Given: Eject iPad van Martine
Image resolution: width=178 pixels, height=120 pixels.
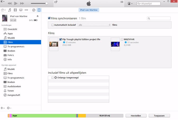Looking at the screenshot, I should [38, 16].
